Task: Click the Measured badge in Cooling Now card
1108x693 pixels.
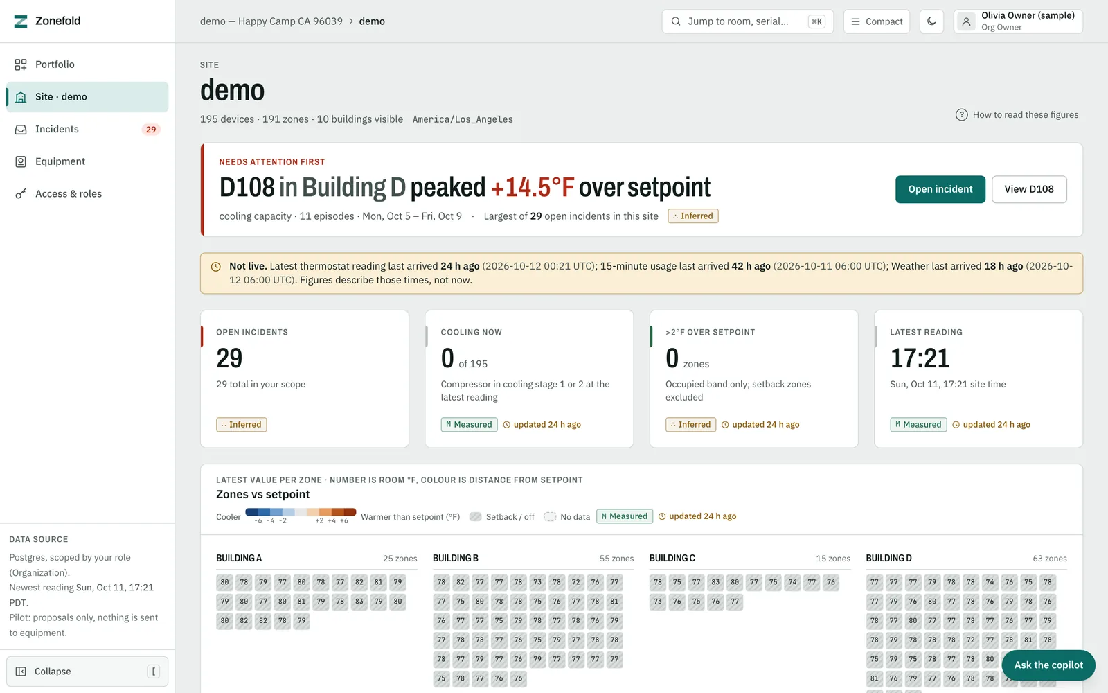Action: coord(469,425)
